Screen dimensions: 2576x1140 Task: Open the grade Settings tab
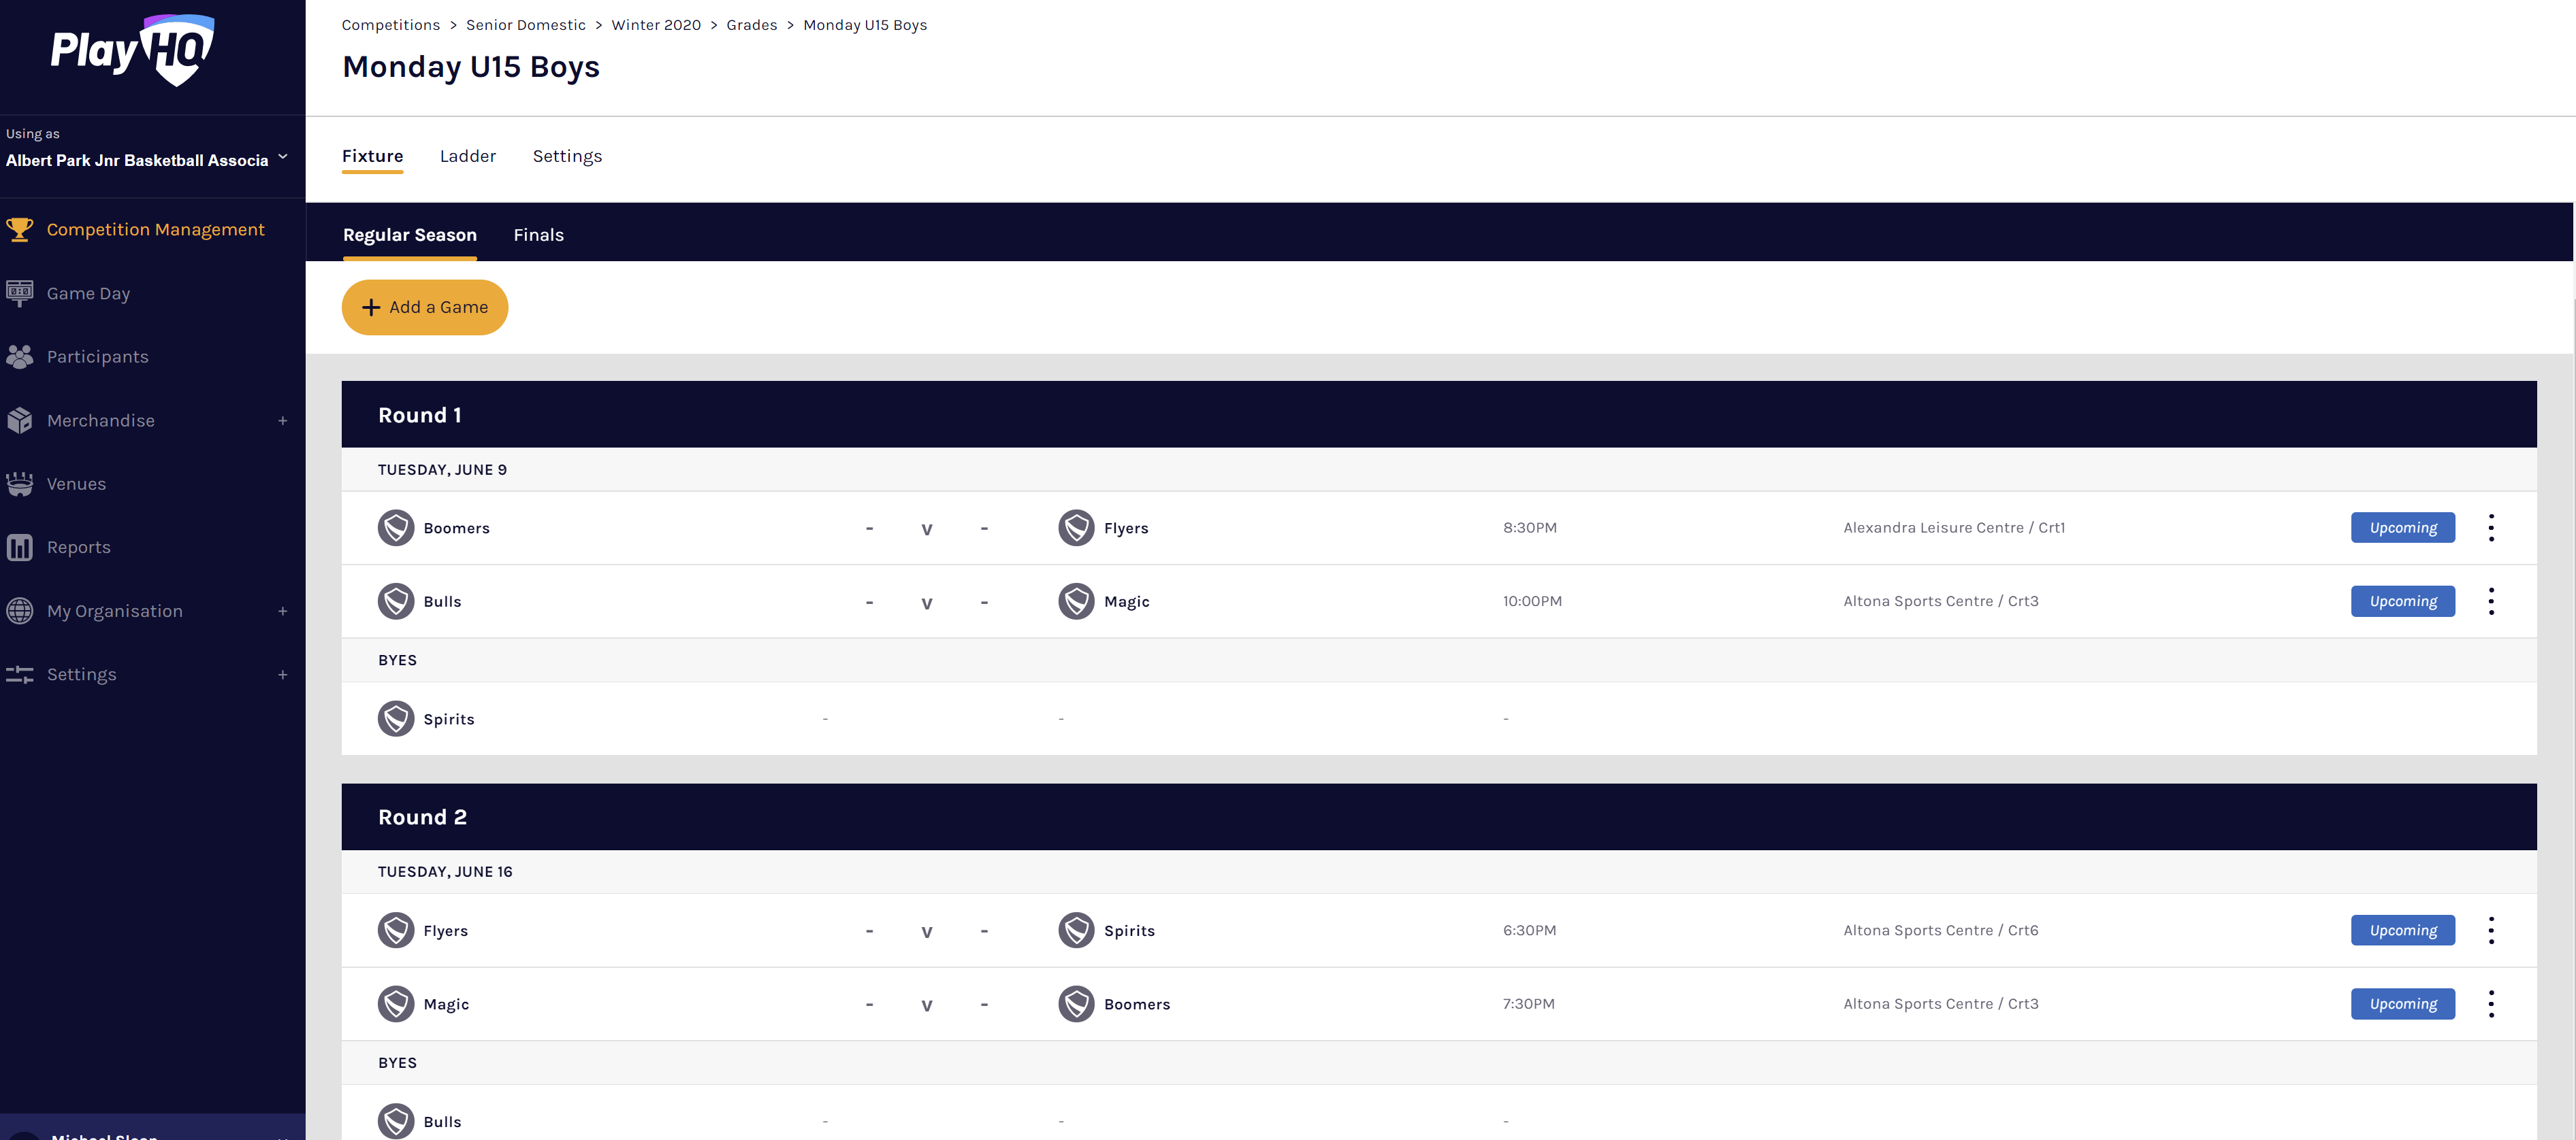click(567, 156)
